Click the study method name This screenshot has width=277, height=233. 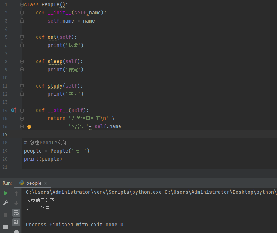[x=55, y=86]
